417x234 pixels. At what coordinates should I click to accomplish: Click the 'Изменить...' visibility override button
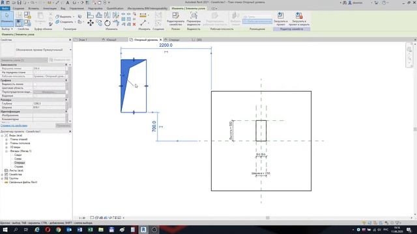[x=49, y=92]
